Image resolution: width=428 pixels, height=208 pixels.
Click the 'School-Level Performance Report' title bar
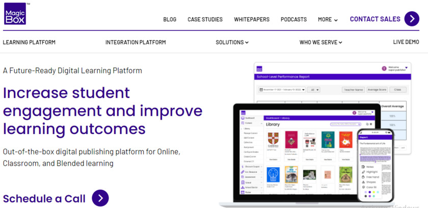[x=332, y=76]
